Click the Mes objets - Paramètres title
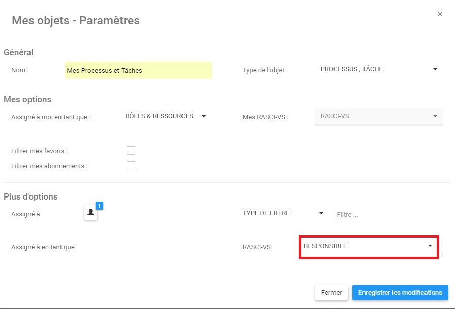Screen dimensions: 455x309 tap(76, 21)
